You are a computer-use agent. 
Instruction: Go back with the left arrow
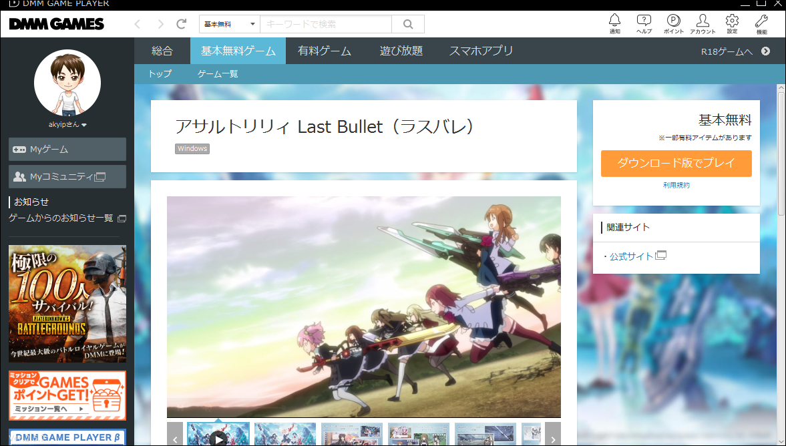click(138, 23)
